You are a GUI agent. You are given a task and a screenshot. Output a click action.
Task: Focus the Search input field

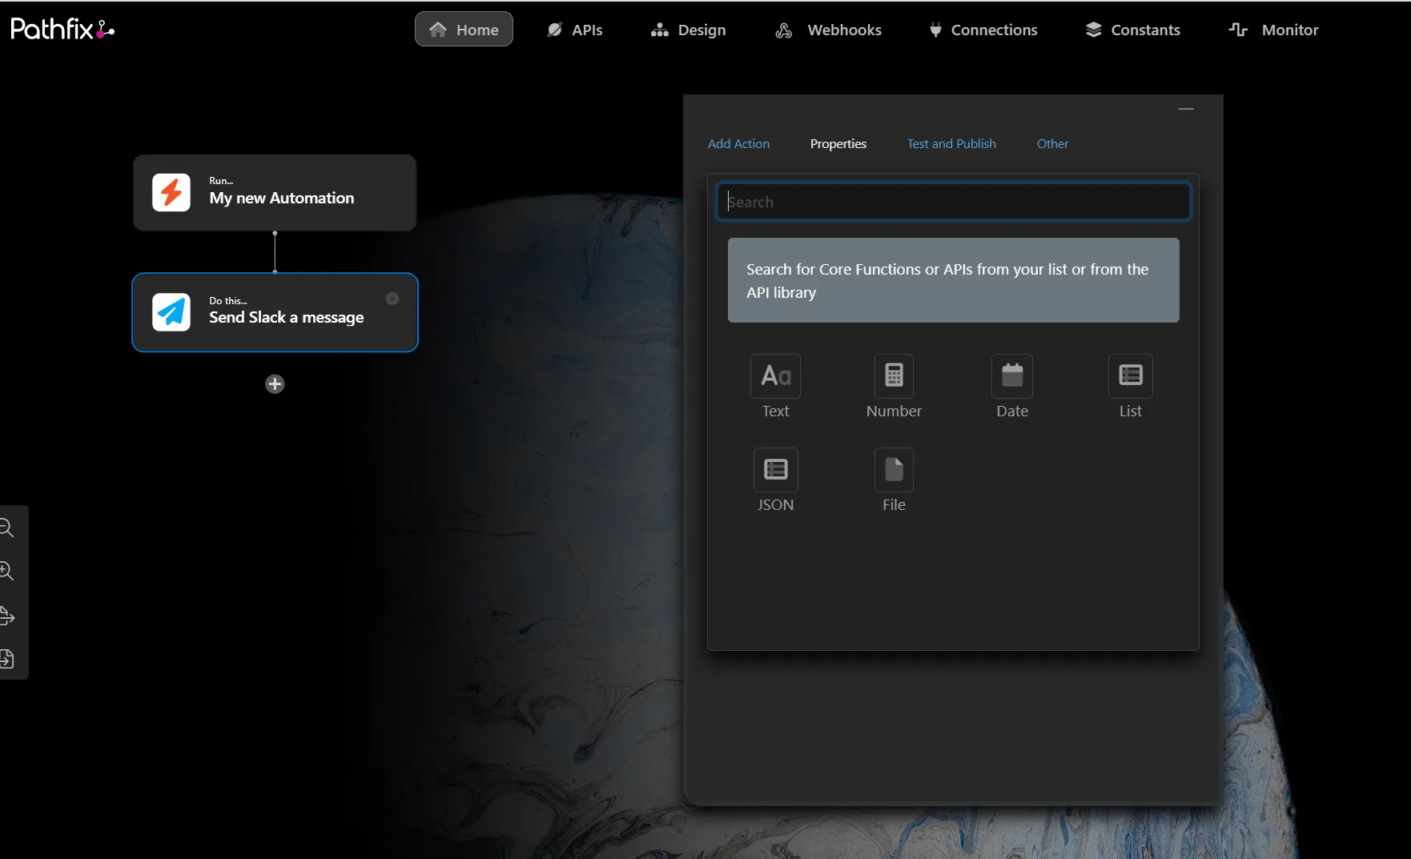click(x=953, y=202)
